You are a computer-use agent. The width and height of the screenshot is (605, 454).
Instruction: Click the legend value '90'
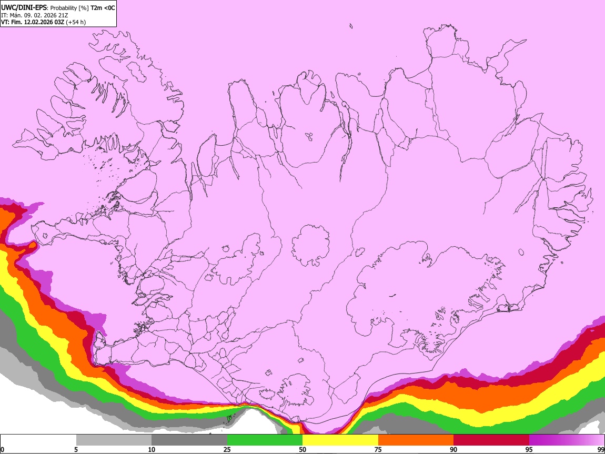coord(453,450)
